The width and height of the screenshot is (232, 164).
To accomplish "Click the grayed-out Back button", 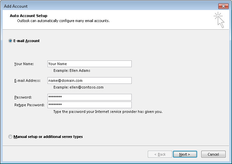I will [160, 154].
